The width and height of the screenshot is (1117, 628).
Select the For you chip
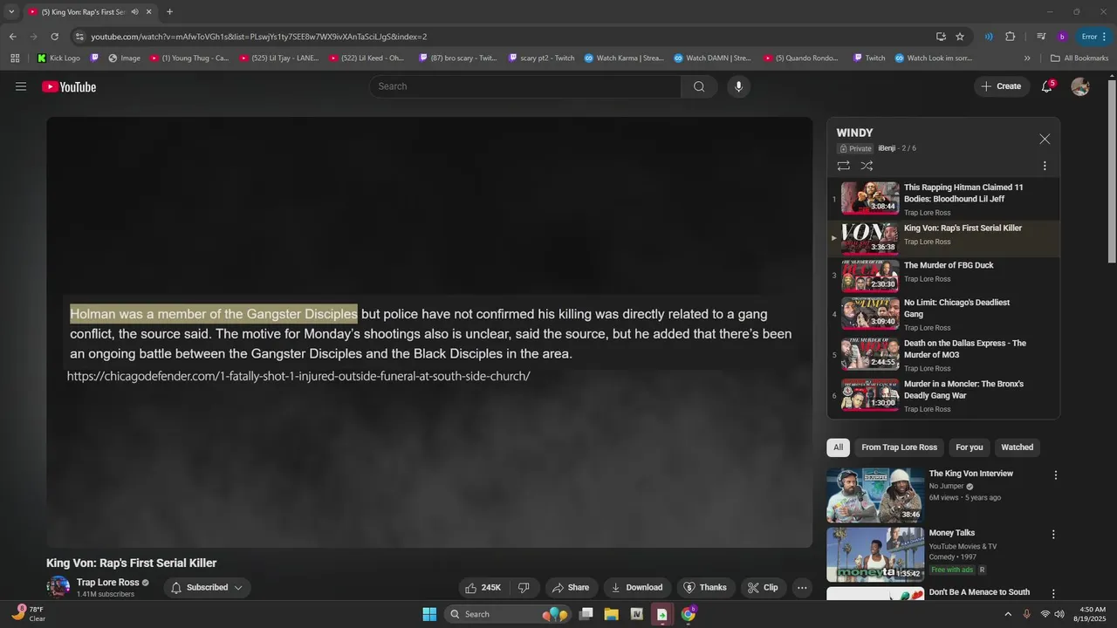pyautogui.click(x=969, y=447)
